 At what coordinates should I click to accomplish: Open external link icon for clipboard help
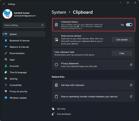(131, 85)
